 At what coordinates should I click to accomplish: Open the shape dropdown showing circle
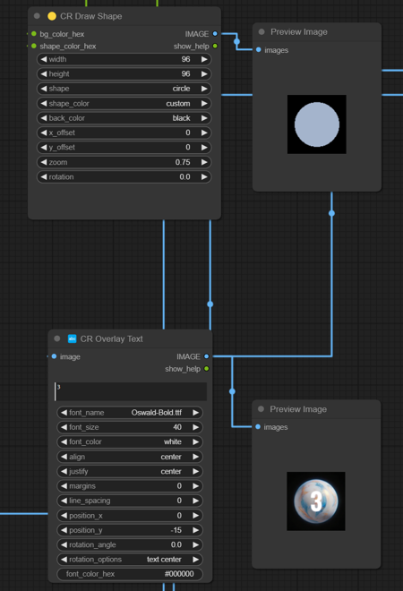[x=124, y=89]
